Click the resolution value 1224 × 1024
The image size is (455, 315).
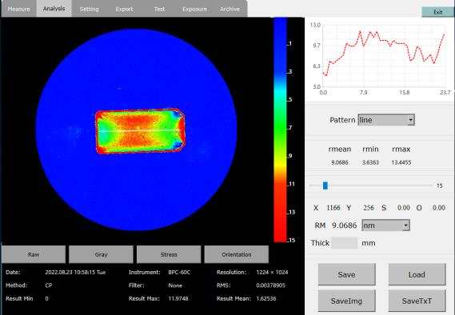(272, 272)
